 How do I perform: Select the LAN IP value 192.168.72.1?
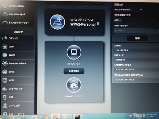[122, 50]
